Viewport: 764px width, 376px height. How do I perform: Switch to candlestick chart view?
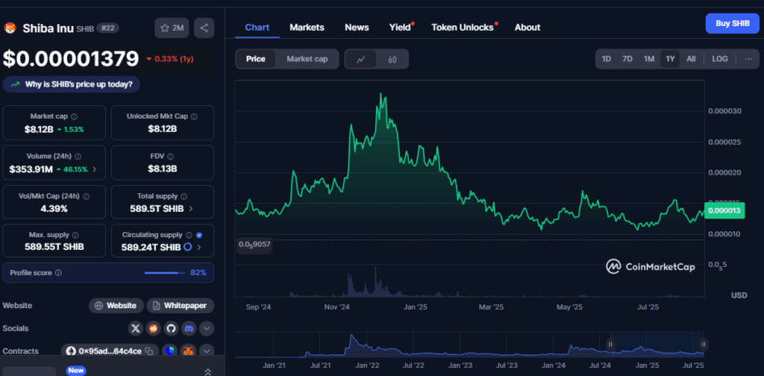392,60
